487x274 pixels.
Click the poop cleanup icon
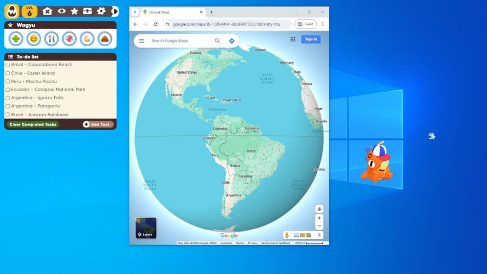105,39
